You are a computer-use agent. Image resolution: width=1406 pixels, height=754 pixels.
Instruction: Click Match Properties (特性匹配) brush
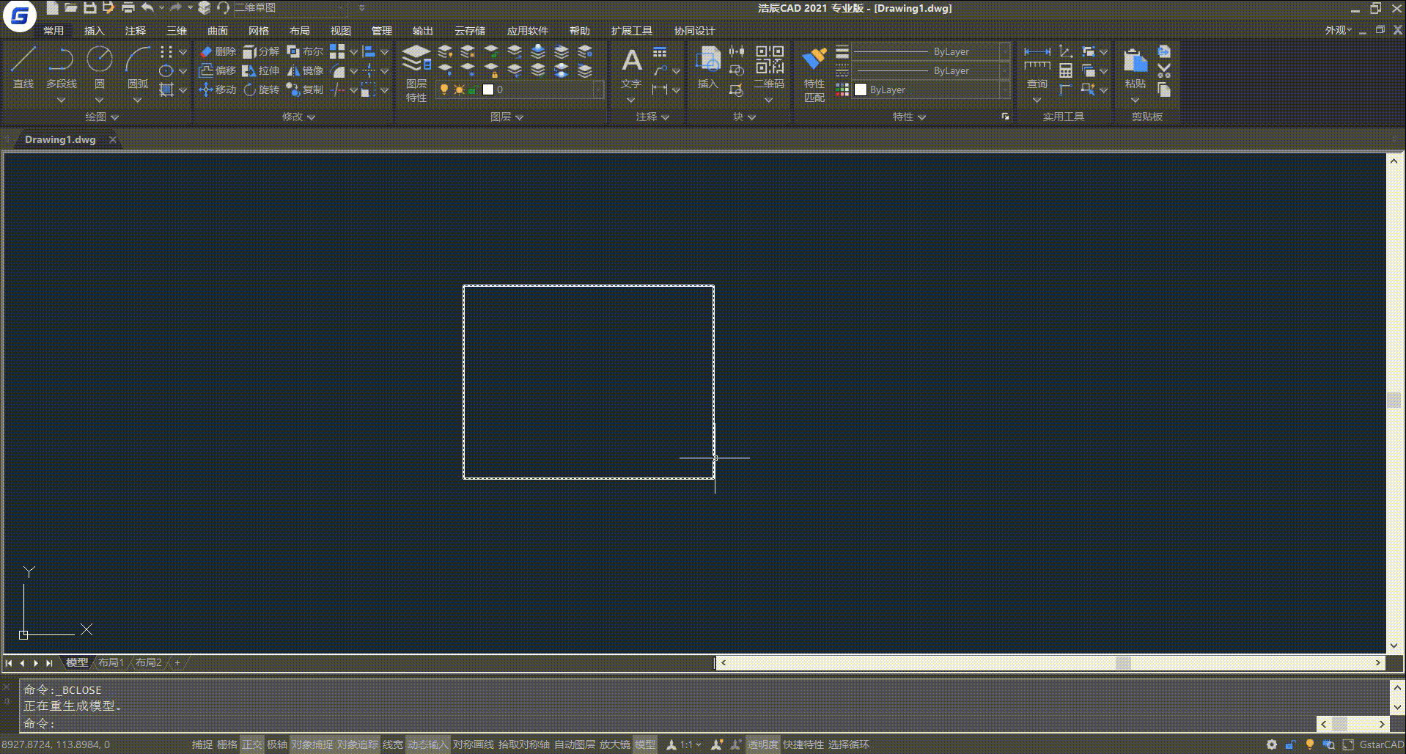pyautogui.click(x=814, y=73)
